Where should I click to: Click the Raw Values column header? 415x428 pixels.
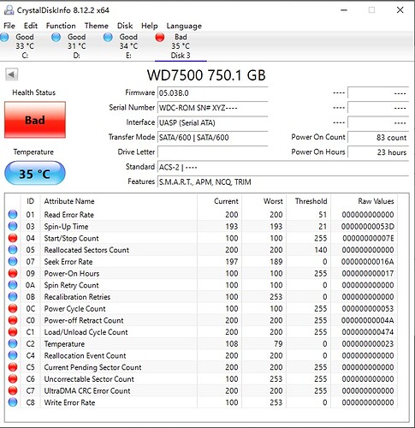376,201
